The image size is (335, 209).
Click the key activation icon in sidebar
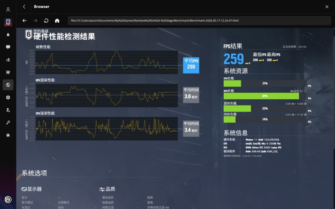coord(8,123)
